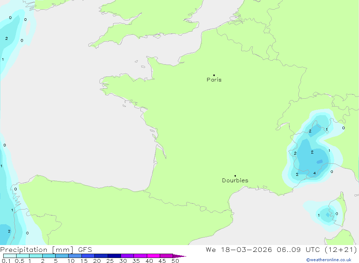Click the (12+21) forecast run text
This screenshot has width=359, height=263.
(x=341, y=249)
